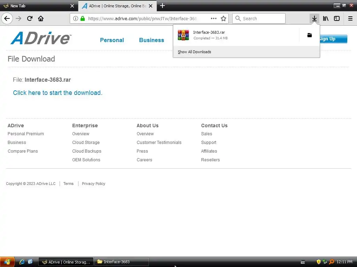Show site information icon in address bar

pyautogui.click(x=76, y=18)
